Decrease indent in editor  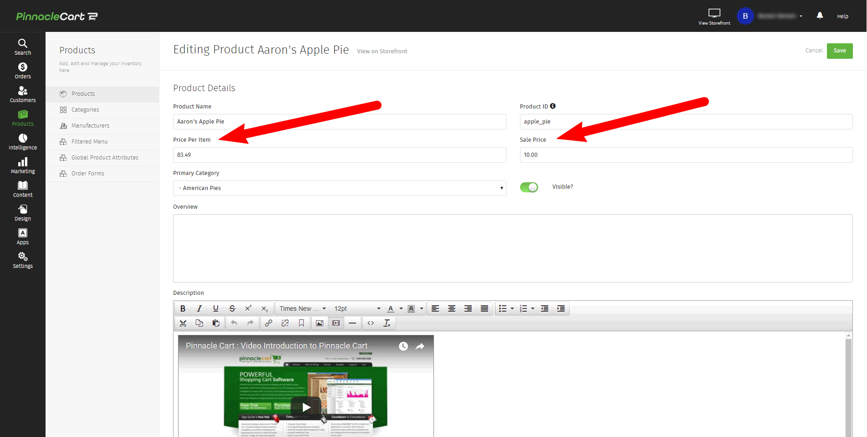pos(545,308)
